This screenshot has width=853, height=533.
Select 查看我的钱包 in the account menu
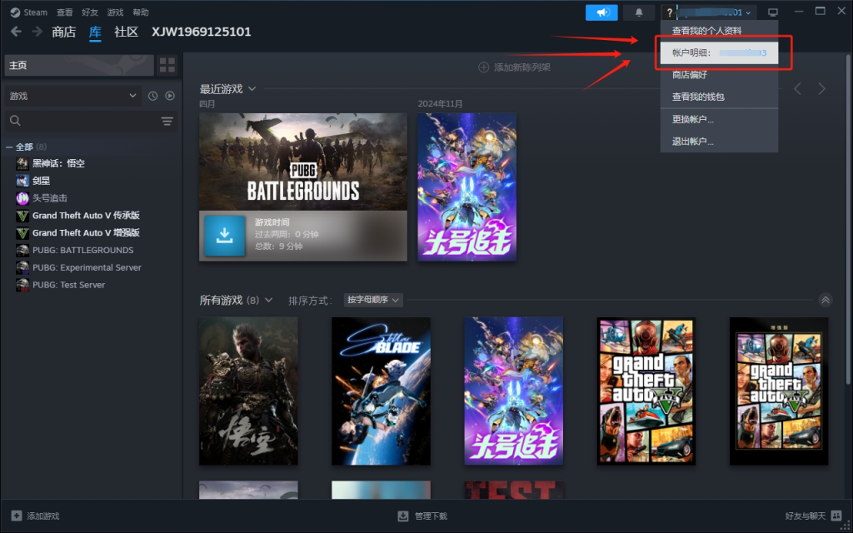(719, 97)
